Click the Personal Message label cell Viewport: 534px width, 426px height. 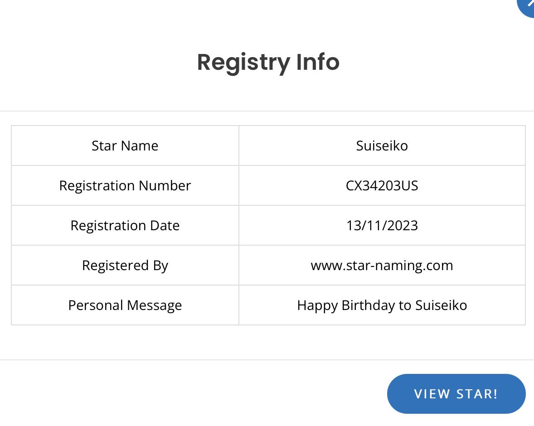pos(125,305)
